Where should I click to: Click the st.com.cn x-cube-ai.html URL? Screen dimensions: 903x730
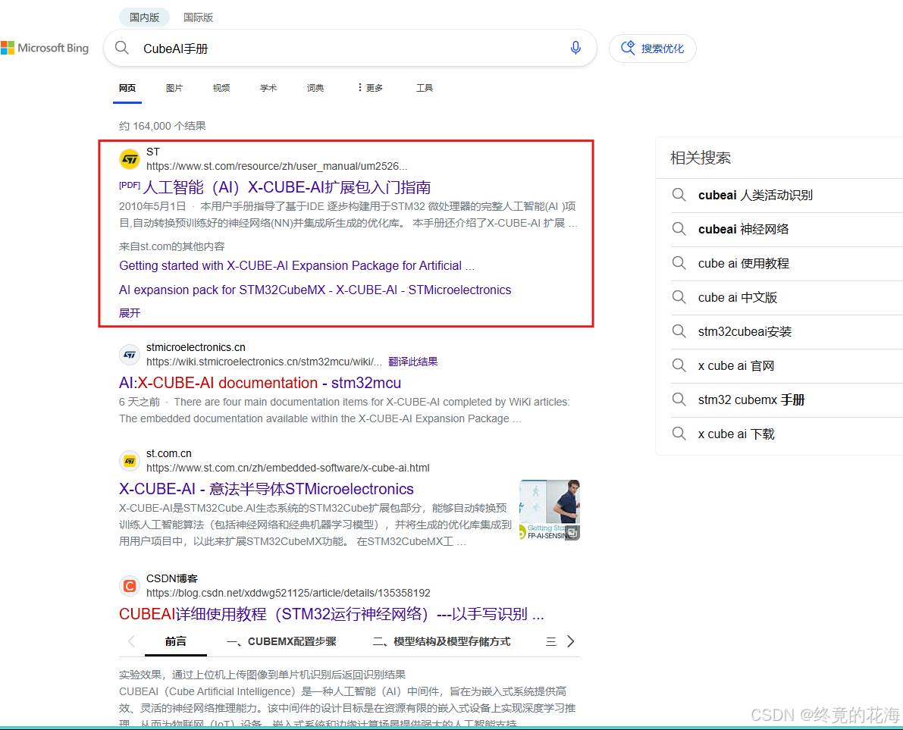pos(288,468)
